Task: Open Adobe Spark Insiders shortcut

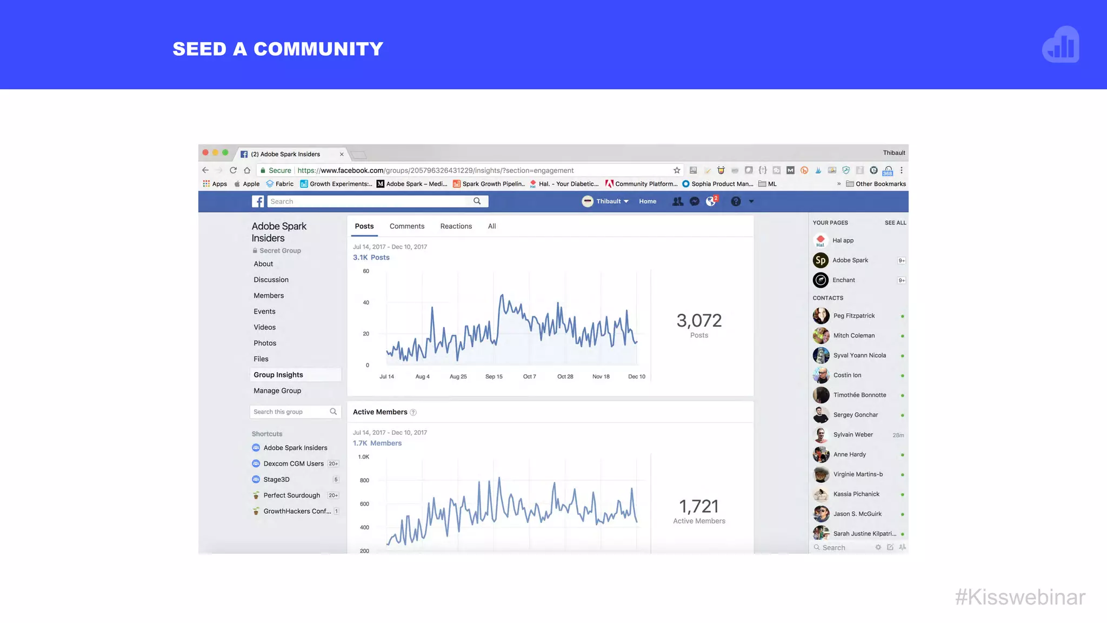Action: 290,448
